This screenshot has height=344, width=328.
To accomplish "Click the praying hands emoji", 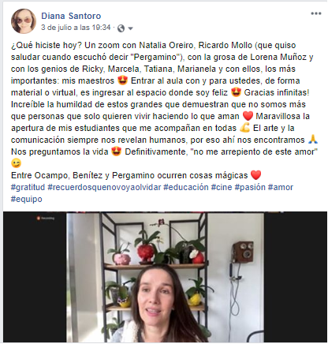I will (x=313, y=140).
